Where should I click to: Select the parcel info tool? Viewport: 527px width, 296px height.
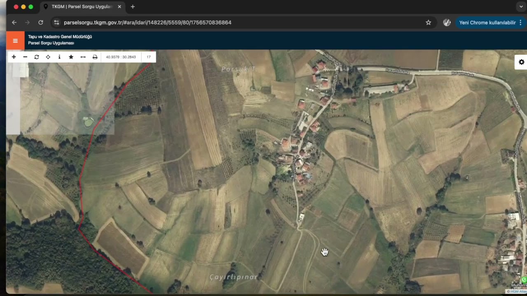pyautogui.click(x=59, y=57)
